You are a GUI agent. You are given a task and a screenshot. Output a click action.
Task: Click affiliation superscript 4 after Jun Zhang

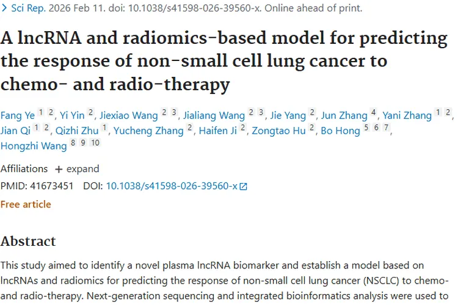click(x=374, y=112)
